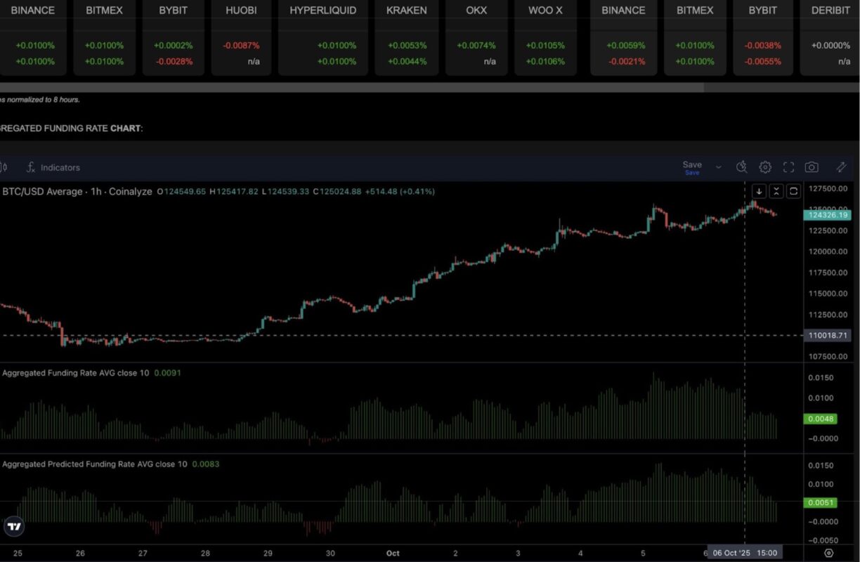Click the down-arrow pane button
The width and height of the screenshot is (860, 562).
tap(759, 191)
